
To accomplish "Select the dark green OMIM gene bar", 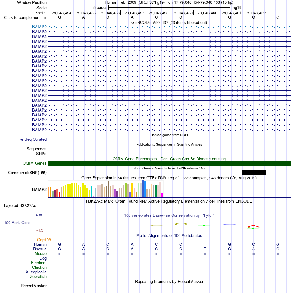I will coord(169,163).
